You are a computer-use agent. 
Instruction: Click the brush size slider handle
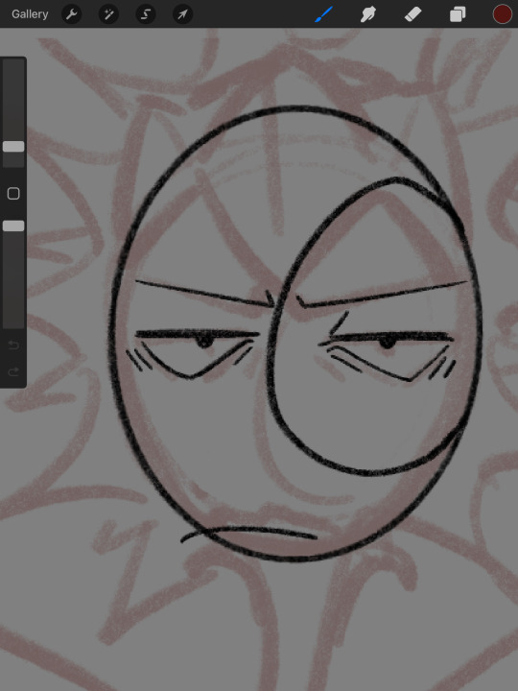[13, 147]
